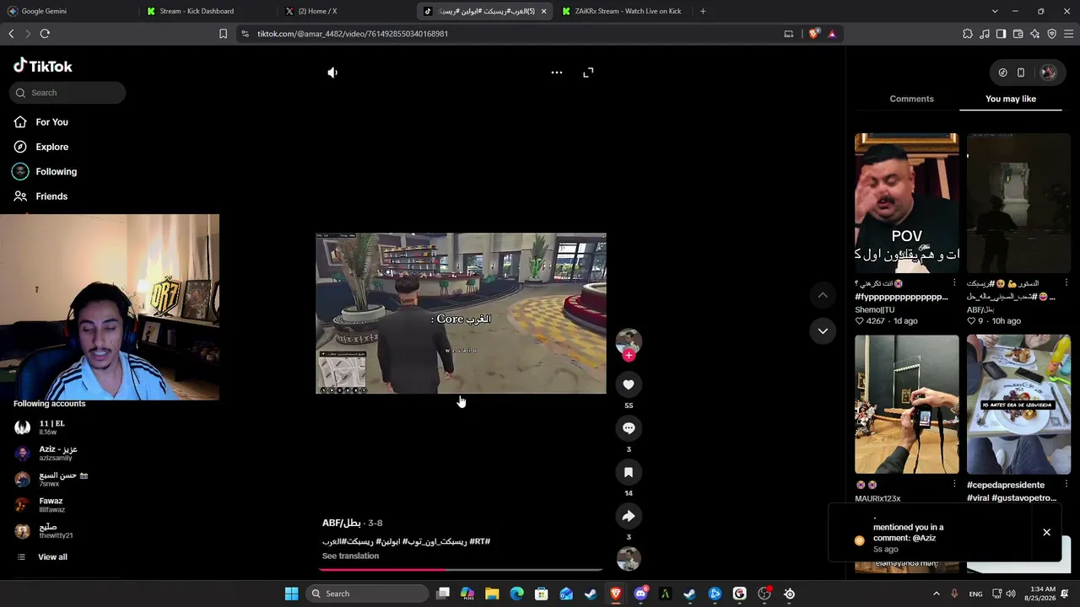Image resolution: width=1080 pixels, height=607 pixels.
Task: Go to the previous video
Action: pyautogui.click(x=823, y=295)
